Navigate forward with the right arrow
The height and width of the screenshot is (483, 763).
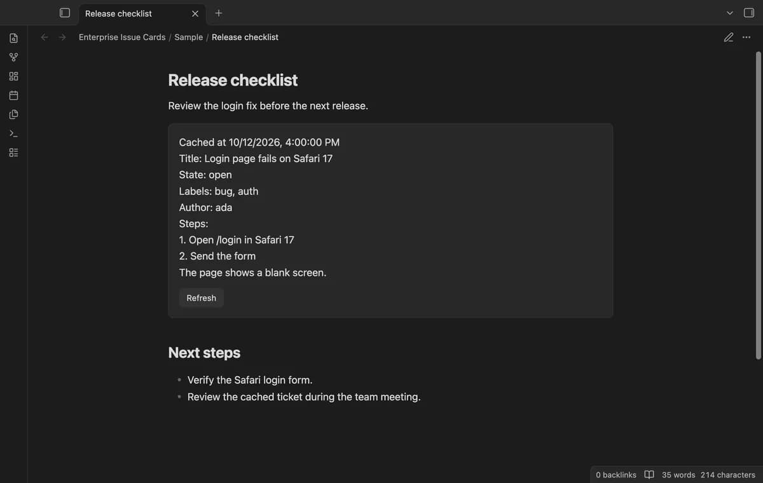coord(62,37)
